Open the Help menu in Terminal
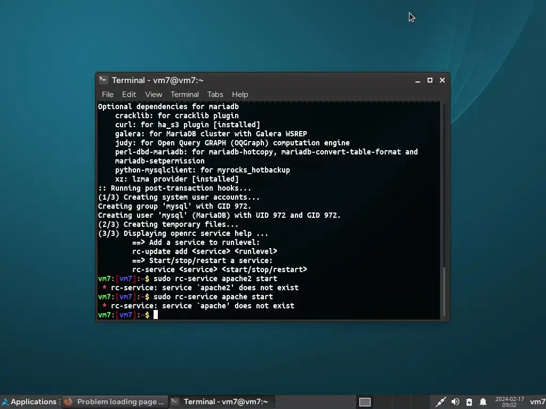Viewport: 546px width, 409px height. click(x=240, y=94)
